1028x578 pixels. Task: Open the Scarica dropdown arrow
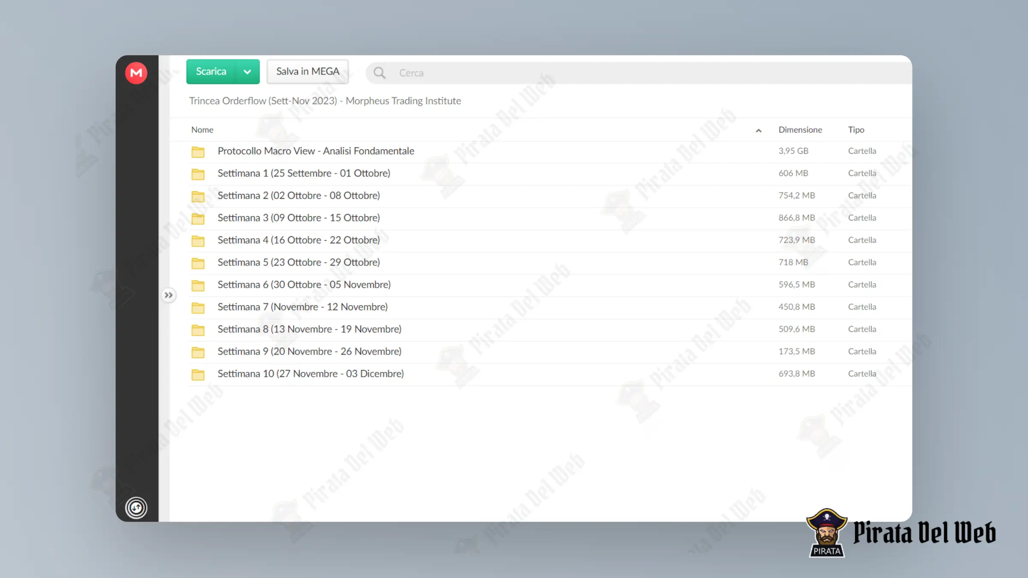[247, 72]
